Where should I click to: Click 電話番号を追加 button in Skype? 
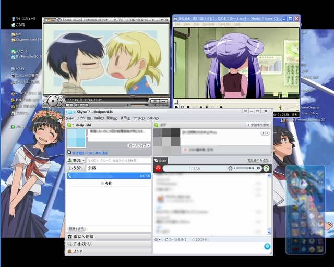point(258,160)
